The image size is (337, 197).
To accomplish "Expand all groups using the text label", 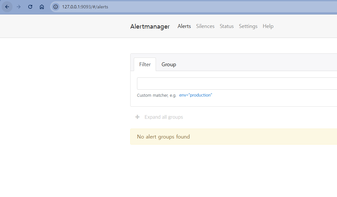I will [x=164, y=117].
